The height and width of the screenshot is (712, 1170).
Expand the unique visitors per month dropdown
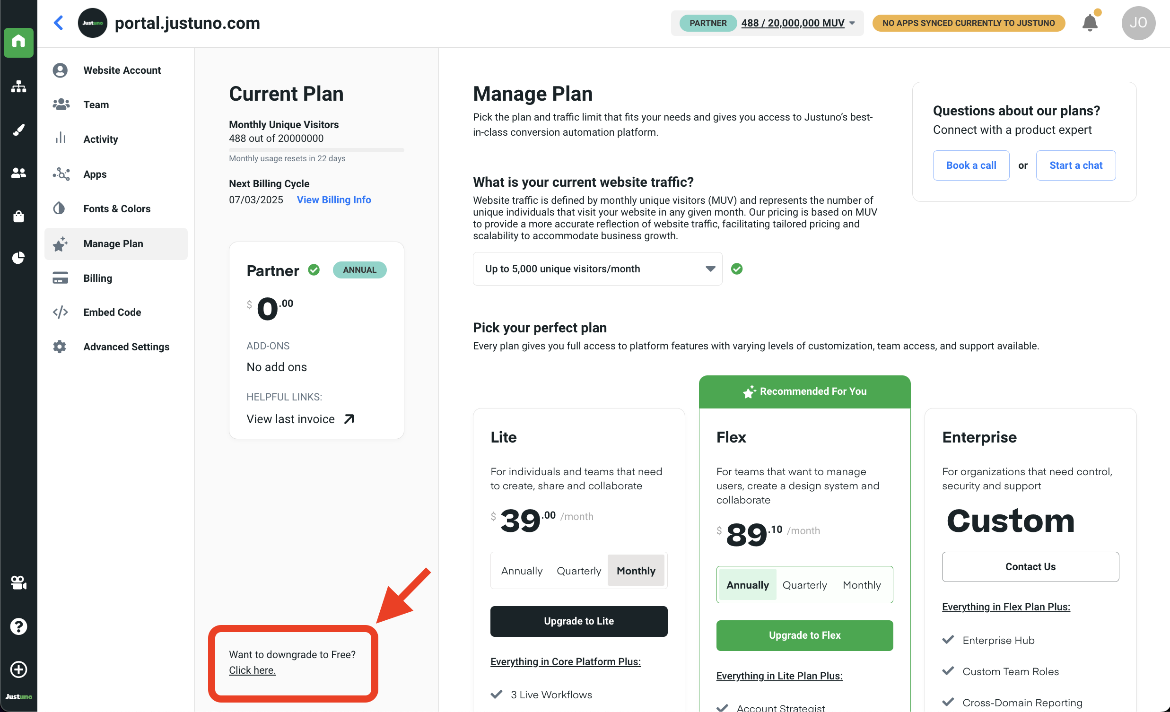(x=597, y=269)
